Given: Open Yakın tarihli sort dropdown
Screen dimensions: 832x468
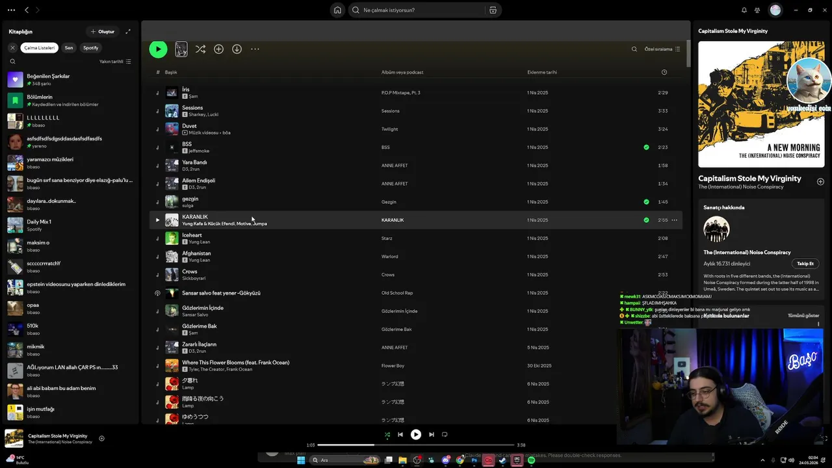Looking at the screenshot, I should pos(115,61).
